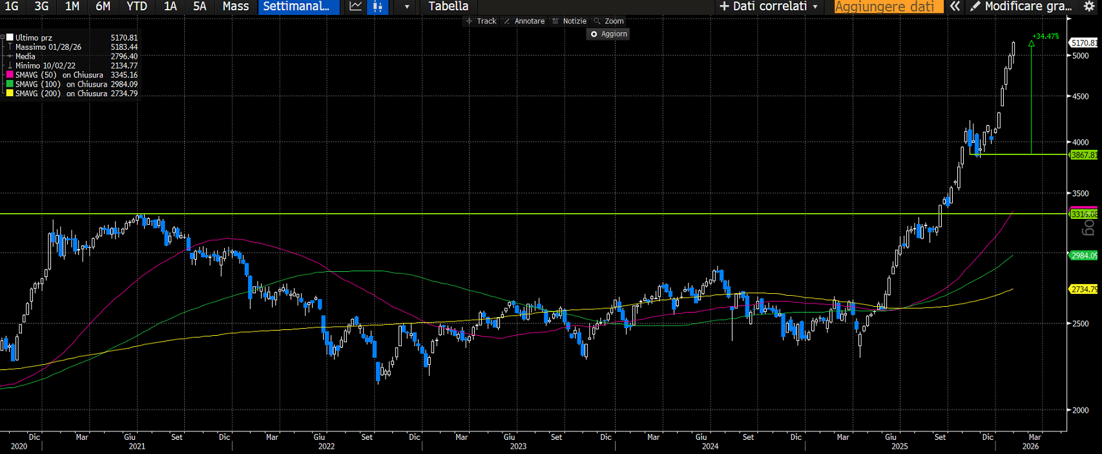Collapse the legend tree beside Ultimo prz
This screenshot has width=1102, height=454.
(3, 37)
